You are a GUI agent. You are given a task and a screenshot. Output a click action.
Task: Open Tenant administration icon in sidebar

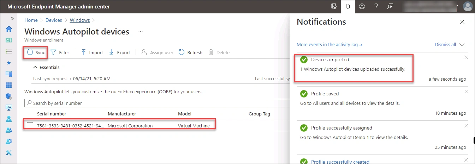click(x=9, y=141)
